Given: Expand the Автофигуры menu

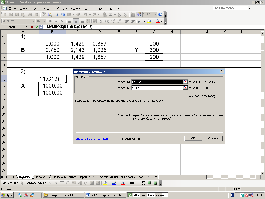Looking at the screenshot, I should [x=37, y=183].
